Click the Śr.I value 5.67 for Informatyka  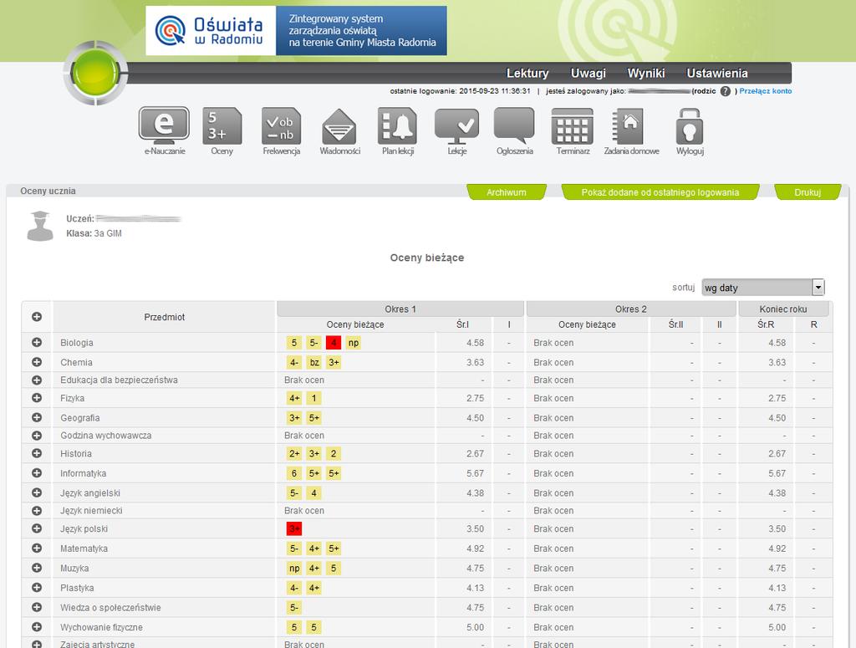tap(475, 473)
